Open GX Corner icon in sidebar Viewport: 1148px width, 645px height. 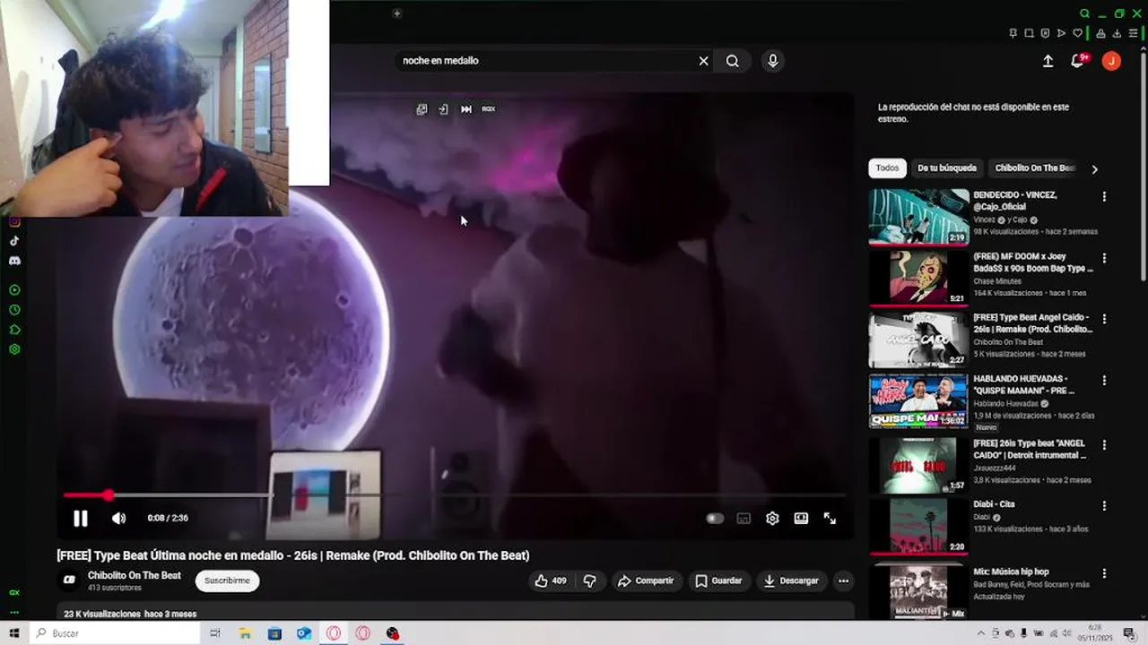14,593
